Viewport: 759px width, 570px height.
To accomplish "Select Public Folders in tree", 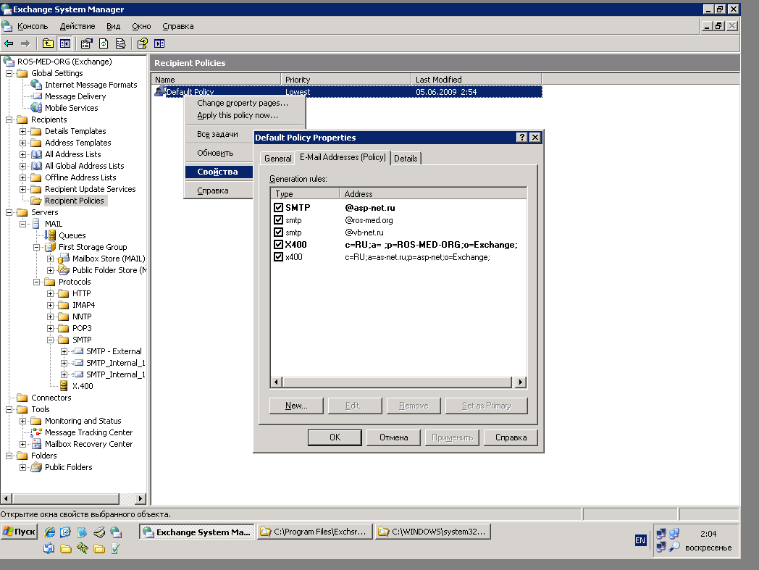I will coord(68,467).
